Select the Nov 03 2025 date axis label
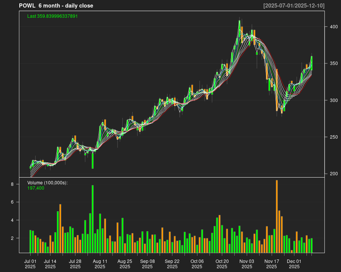This screenshot has width=341, height=272. click(247, 264)
